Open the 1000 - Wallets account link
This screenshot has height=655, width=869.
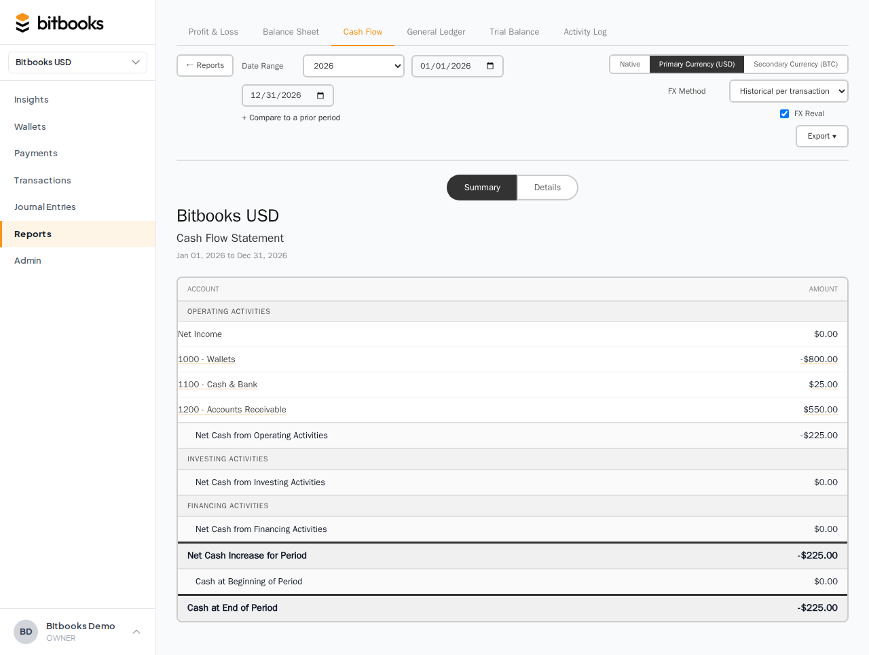206,359
